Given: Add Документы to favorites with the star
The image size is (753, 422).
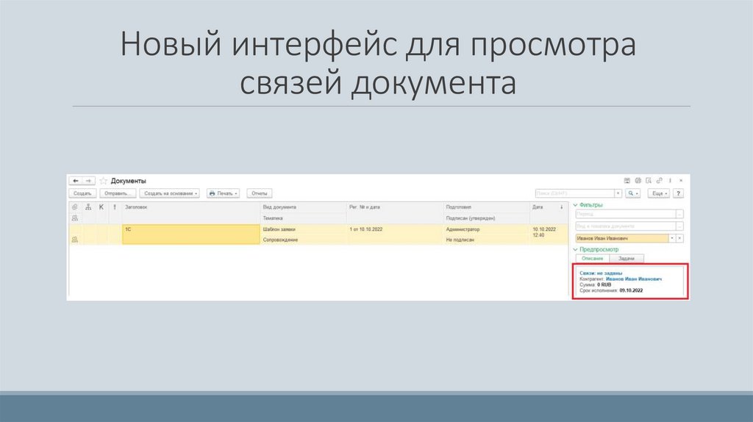Looking at the screenshot, I should pos(103,181).
